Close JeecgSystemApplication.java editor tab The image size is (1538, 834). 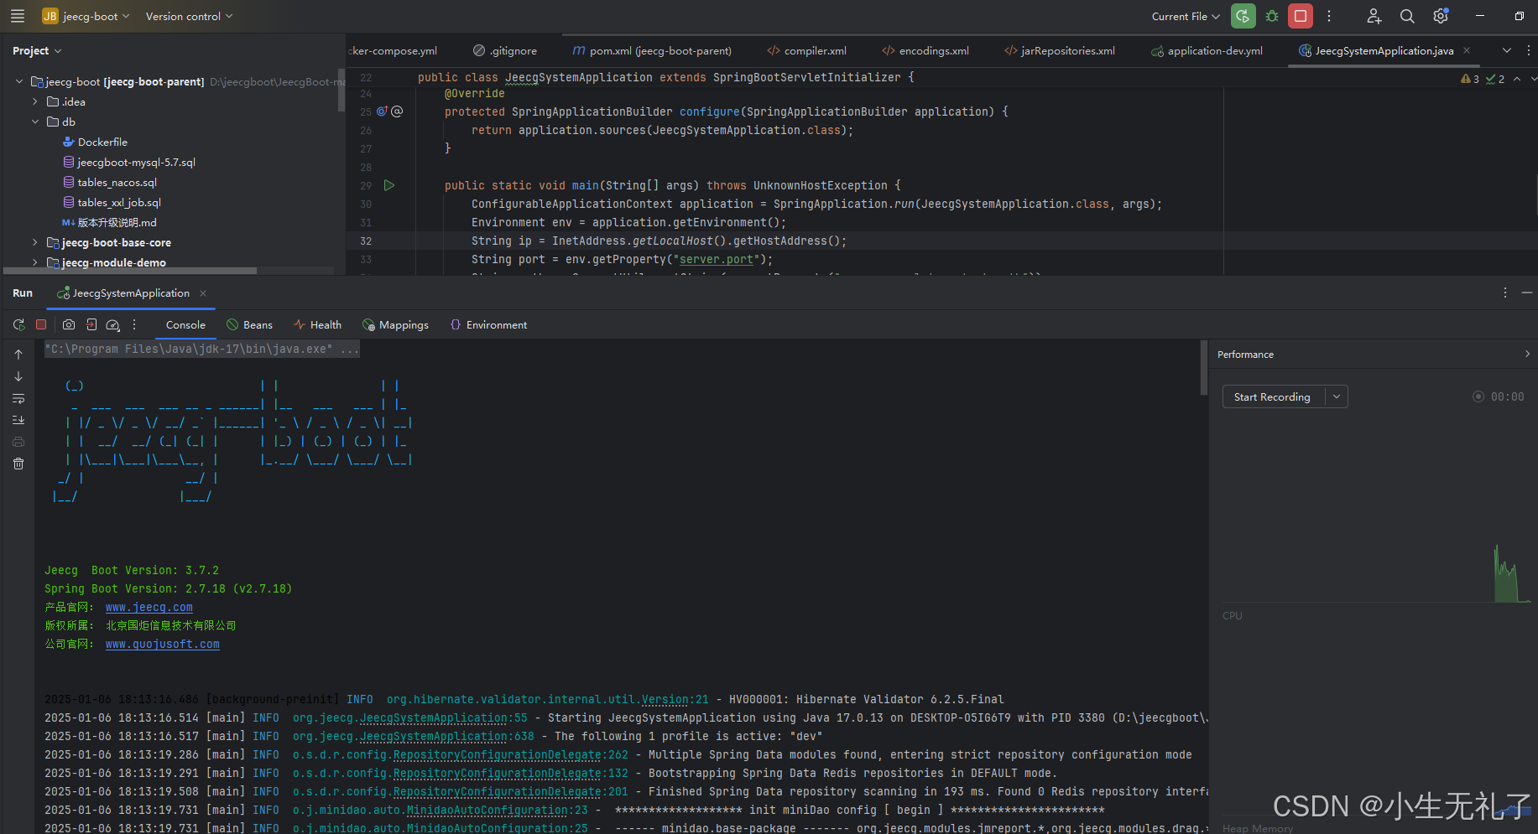coord(1467,50)
